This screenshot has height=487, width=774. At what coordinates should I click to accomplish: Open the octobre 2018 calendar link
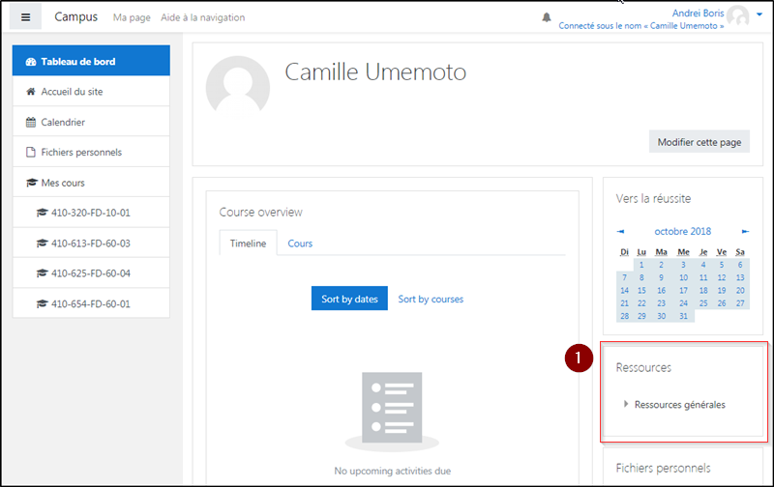point(682,232)
